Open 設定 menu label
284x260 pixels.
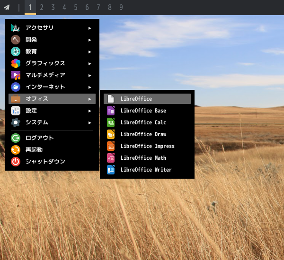[x=31, y=110]
